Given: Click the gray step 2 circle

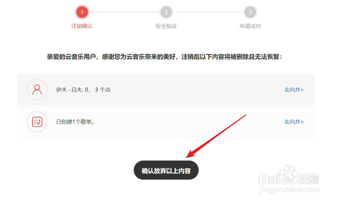Looking at the screenshot, I should pyautogui.click(x=166, y=12).
